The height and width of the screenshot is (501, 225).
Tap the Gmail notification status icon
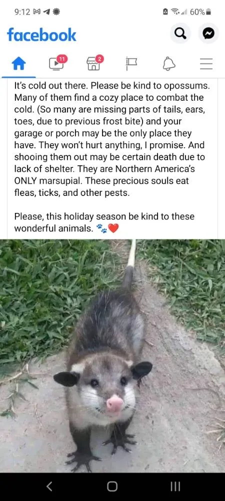(x=37, y=12)
